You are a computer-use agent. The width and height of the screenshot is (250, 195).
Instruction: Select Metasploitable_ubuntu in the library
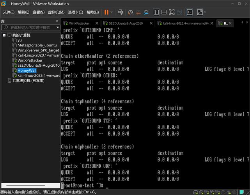[x=37, y=45]
